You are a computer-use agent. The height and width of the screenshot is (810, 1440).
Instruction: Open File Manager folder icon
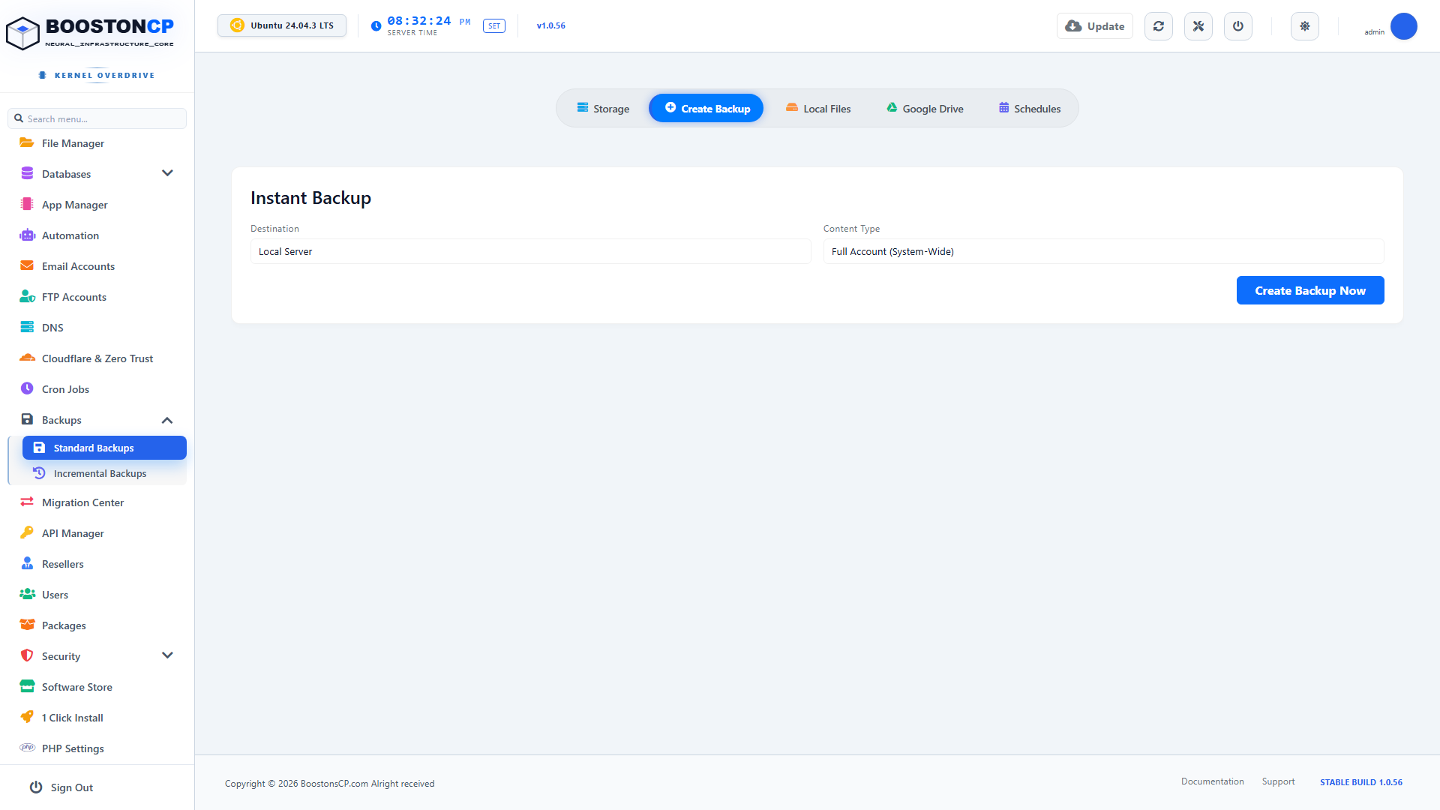coord(27,142)
